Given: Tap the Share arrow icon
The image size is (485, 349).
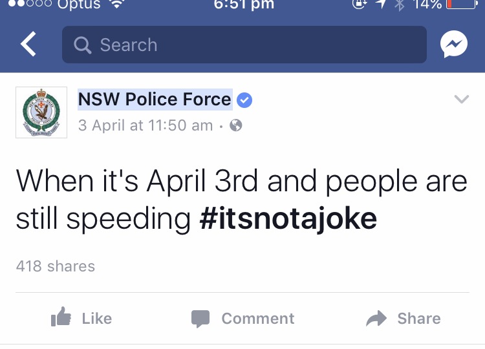Looking at the screenshot, I should 376,319.
